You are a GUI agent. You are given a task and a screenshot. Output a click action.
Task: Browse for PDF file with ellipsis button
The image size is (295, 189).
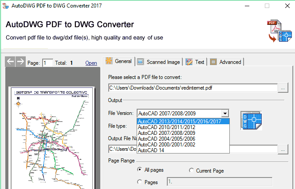click(283, 88)
